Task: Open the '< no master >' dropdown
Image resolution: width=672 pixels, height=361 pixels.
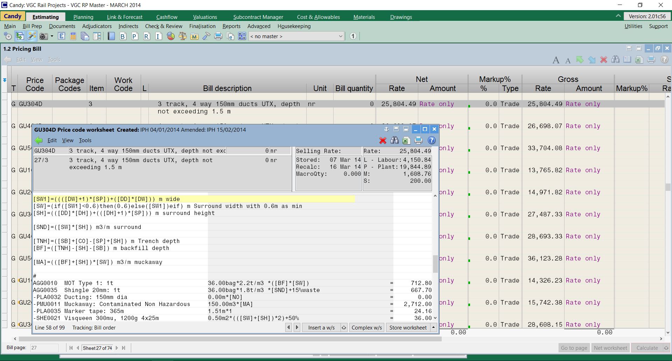Action: pos(296,36)
